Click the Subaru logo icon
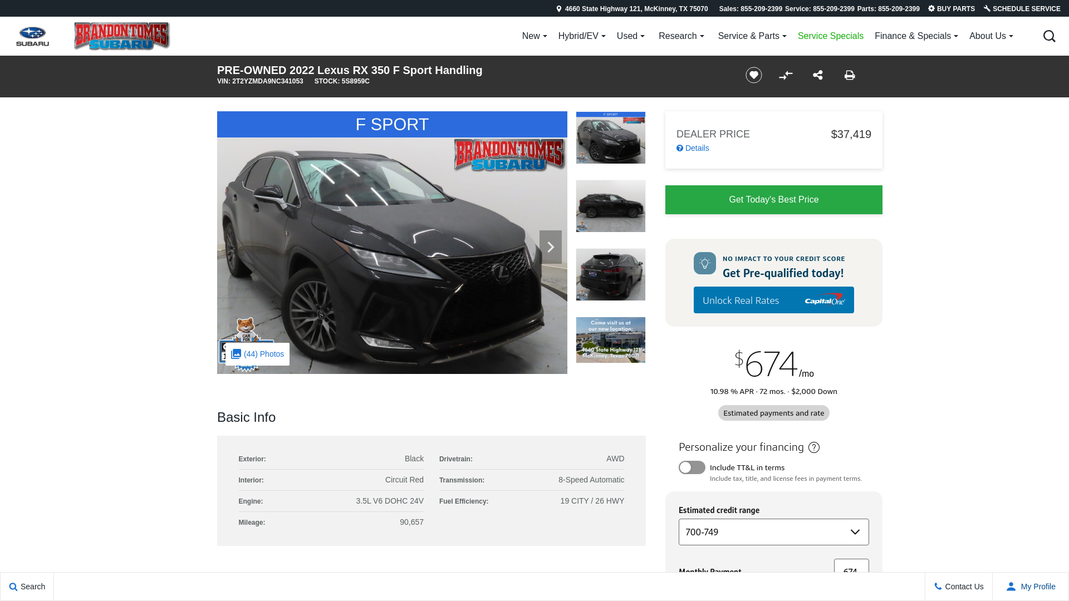1069x601 pixels. (x=32, y=36)
